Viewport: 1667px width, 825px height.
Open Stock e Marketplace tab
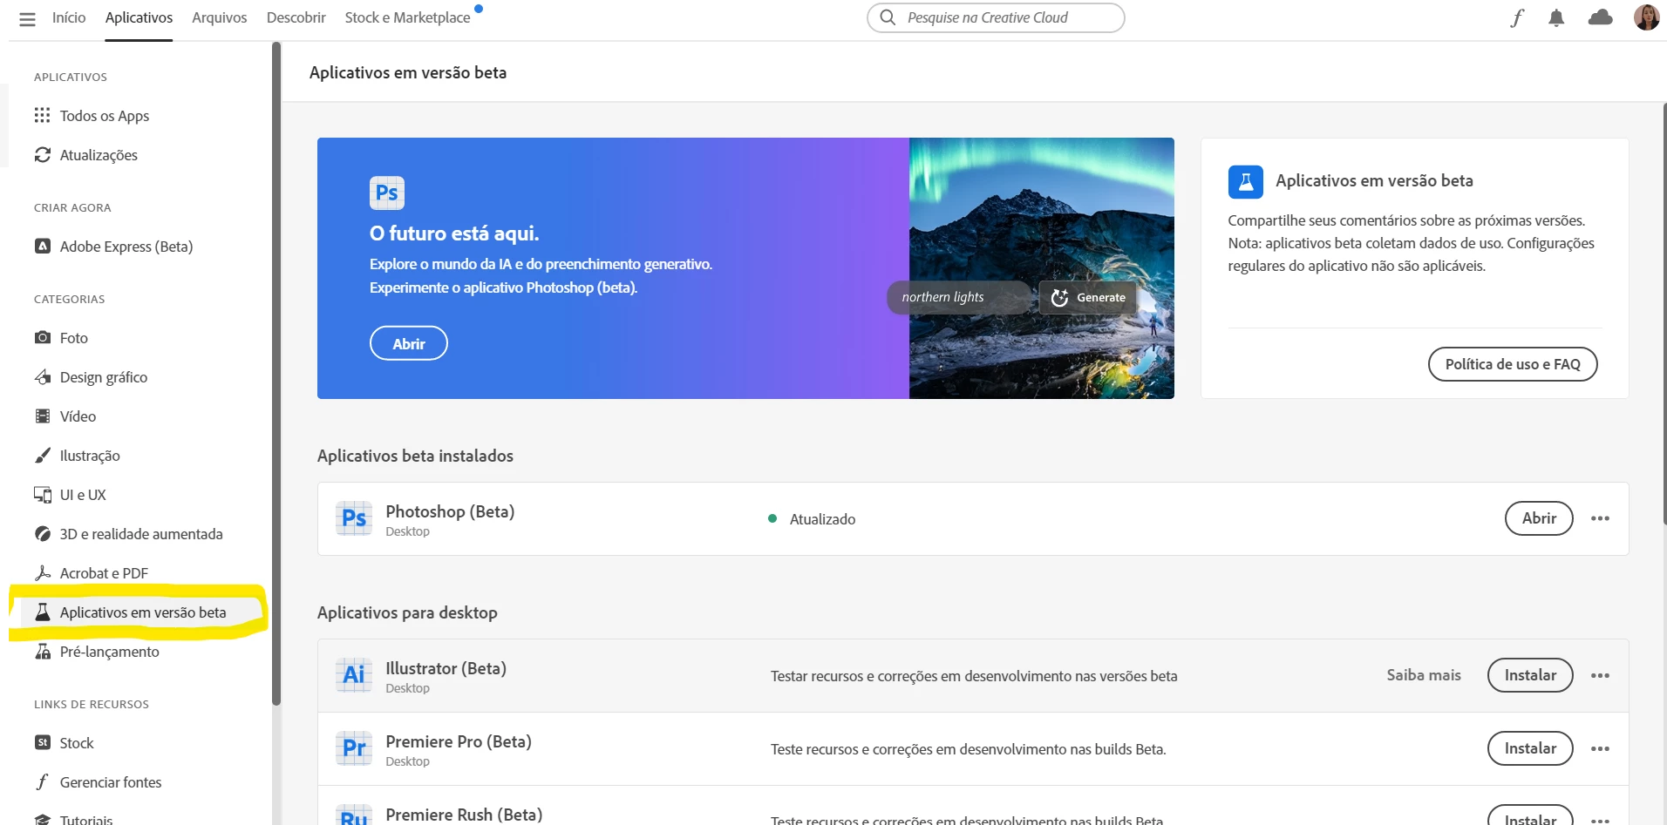point(408,17)
